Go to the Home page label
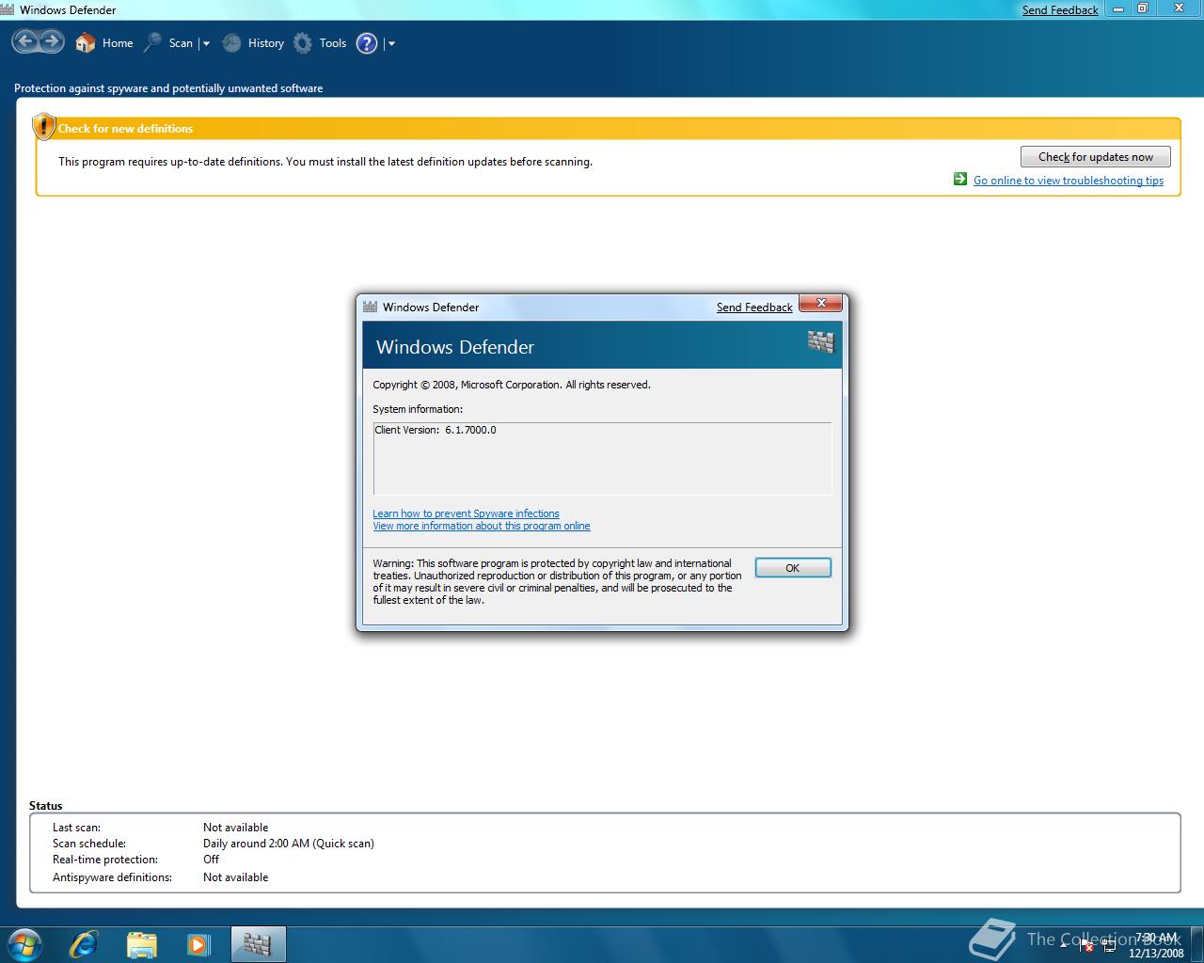 tap(118, 43)
